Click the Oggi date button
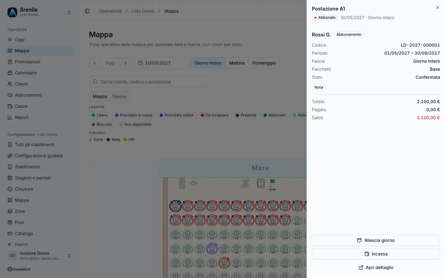 pos(110,63)
